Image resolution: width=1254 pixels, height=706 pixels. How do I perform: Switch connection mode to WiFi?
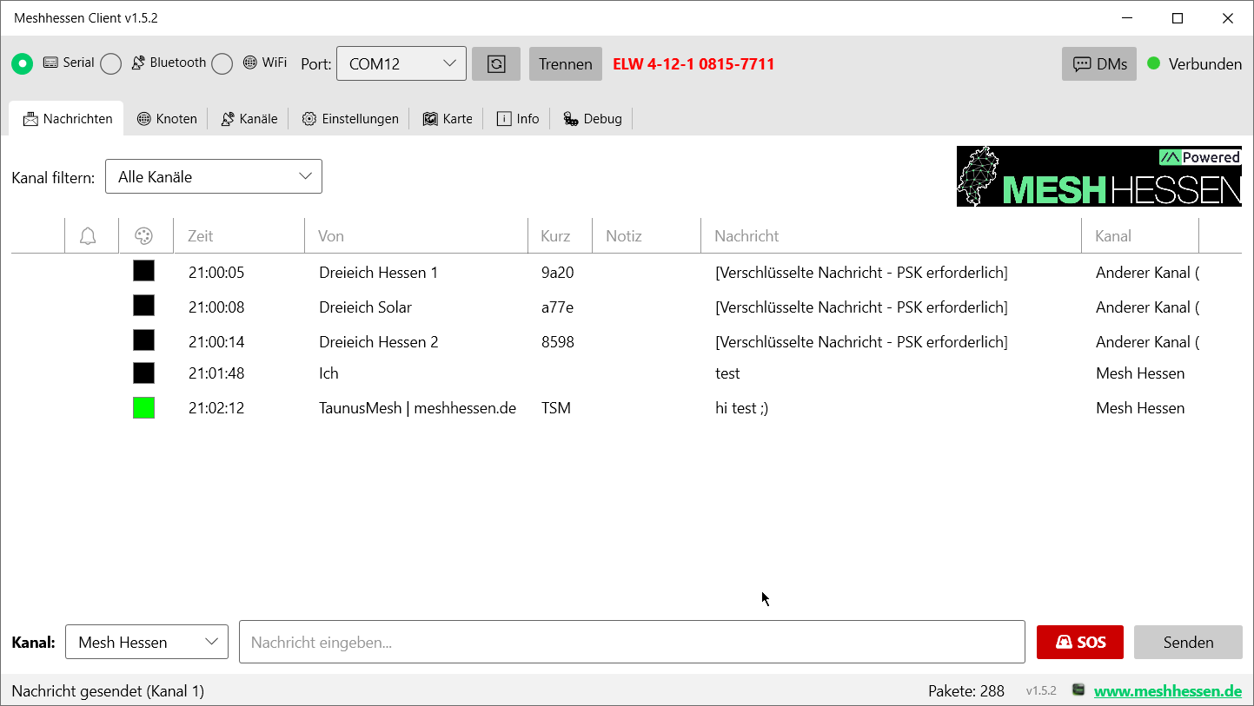(x=222, y=63)
